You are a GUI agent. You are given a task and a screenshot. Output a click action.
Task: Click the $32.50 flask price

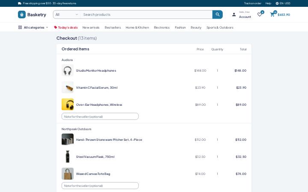pyautogui.click(x=200, y=157)
